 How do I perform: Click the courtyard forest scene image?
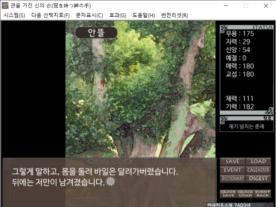(140, 89)
